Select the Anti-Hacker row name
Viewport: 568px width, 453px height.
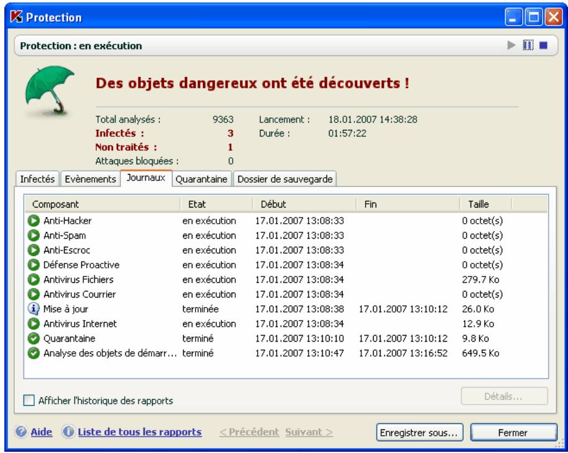pos(68,221)
